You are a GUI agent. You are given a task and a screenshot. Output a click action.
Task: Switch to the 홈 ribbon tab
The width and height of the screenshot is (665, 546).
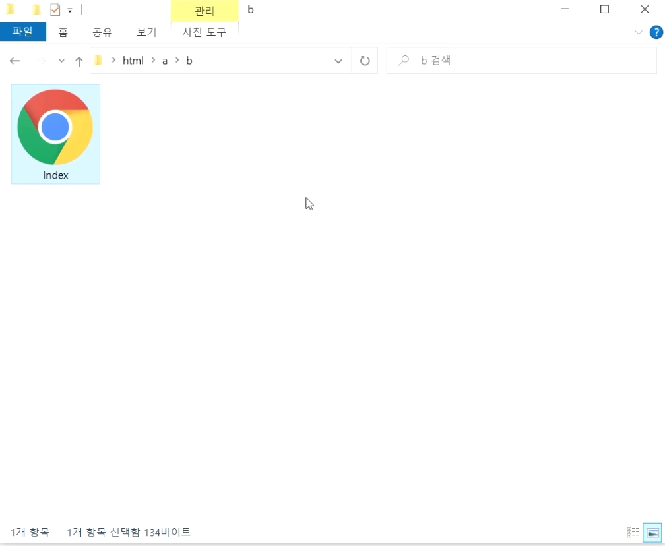63,32
